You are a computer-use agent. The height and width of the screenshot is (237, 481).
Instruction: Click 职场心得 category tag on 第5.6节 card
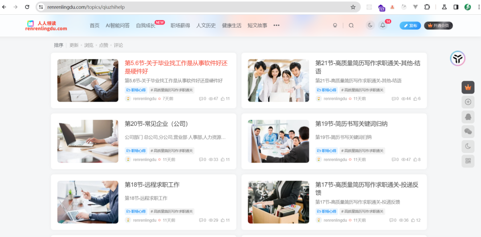[136, 90]
